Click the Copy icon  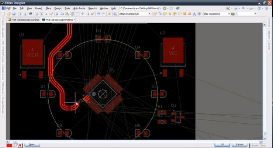(x=62, y=14)
